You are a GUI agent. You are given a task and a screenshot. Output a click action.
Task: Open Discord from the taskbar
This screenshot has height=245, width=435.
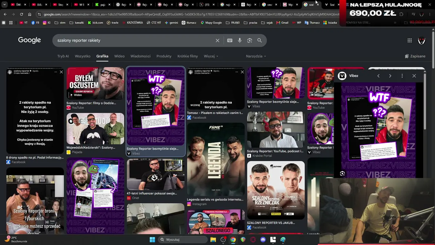pos(263,240)
